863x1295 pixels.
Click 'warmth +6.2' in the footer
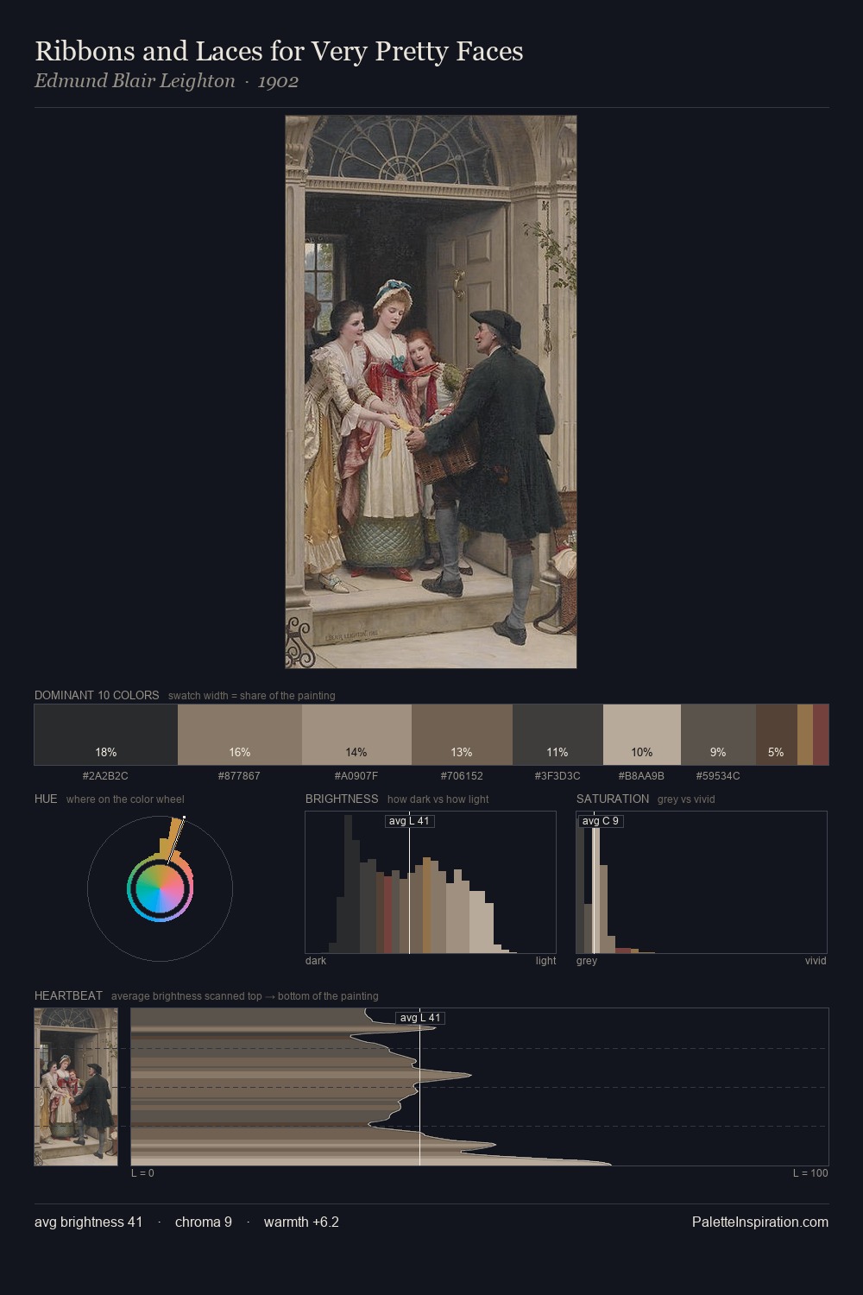point(301,1222)
